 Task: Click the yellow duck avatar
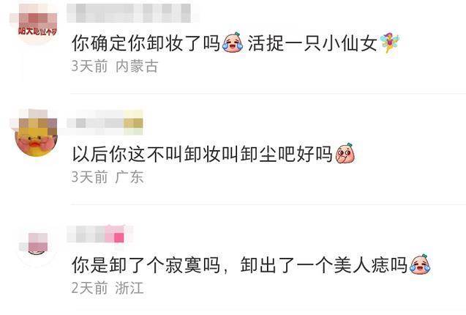pos(37,136)
